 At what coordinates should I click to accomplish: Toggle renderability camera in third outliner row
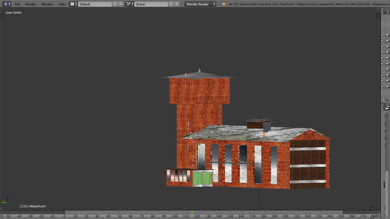(x=387, y=47)
